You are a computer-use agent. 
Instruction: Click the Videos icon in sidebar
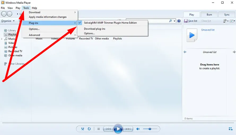pyautogui.click(x=6, y=43)
